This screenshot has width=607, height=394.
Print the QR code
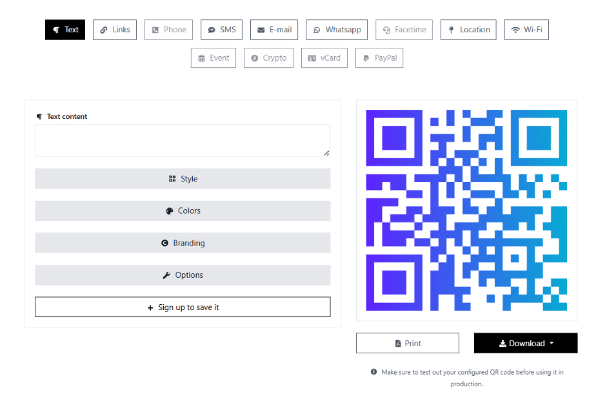[x=408, y=343]
